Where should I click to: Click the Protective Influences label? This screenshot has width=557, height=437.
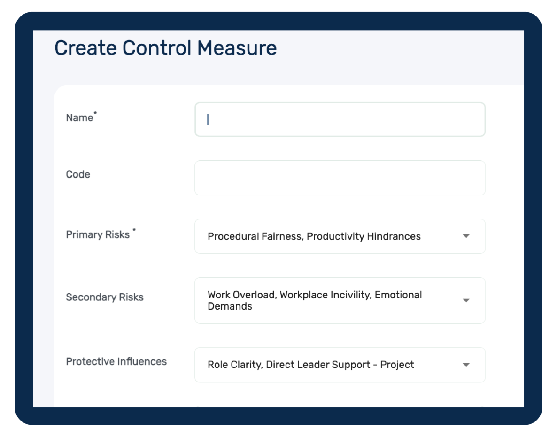point(116,362)
